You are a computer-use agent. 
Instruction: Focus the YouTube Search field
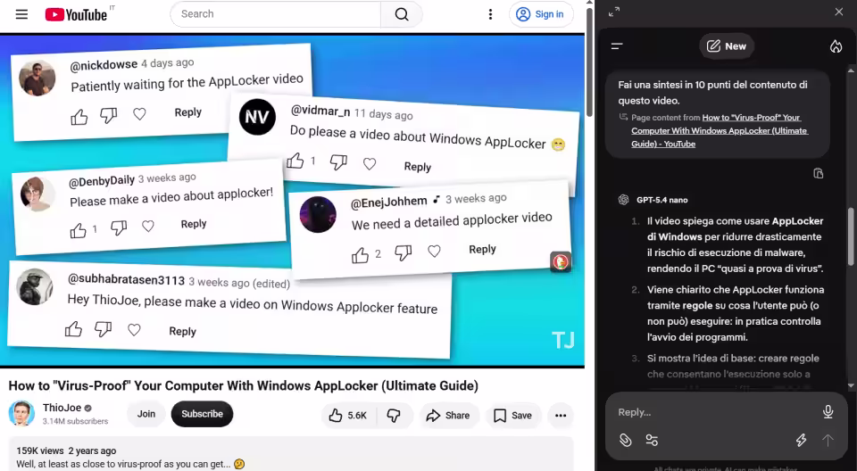tap(276, 14)
